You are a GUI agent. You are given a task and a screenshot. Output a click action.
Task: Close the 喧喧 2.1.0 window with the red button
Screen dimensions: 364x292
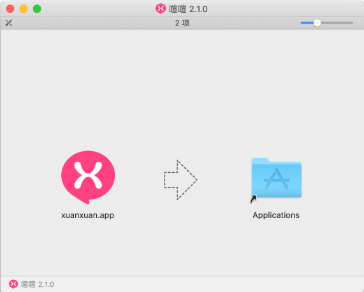coord(10,9)
